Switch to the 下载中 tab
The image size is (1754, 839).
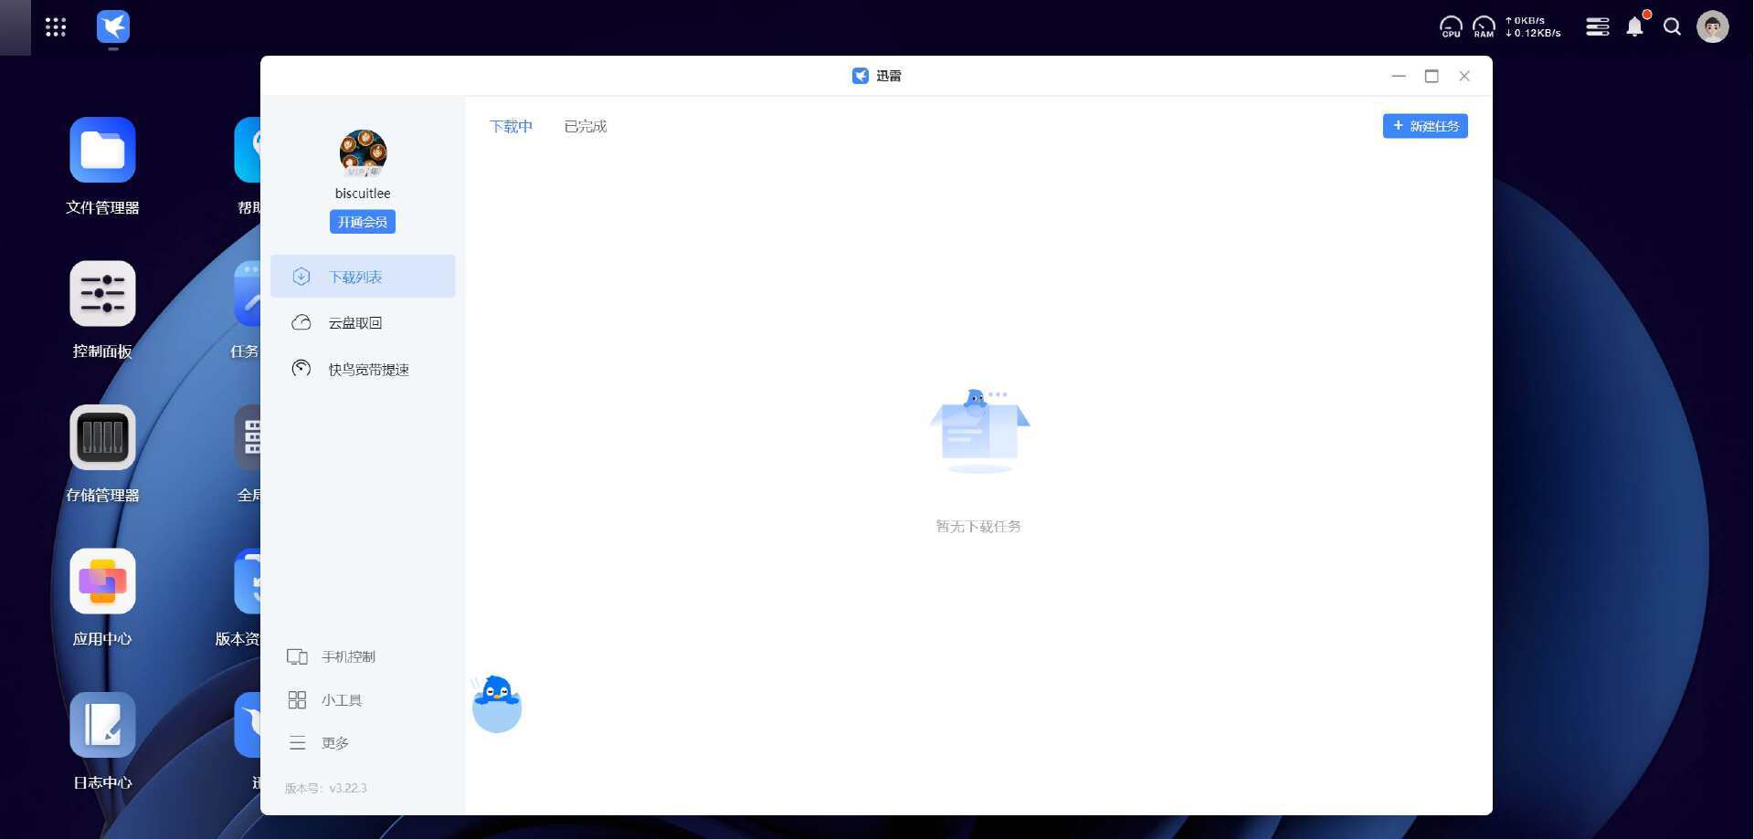tap(511, 126)
